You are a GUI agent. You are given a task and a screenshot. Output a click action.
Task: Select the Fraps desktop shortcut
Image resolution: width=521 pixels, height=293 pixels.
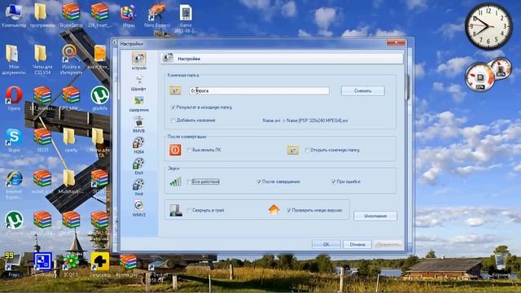[x=13, y=265]
